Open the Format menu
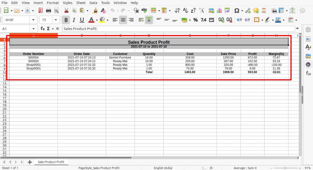This screenshot has width=313, height=170. (x=53, y=3)
